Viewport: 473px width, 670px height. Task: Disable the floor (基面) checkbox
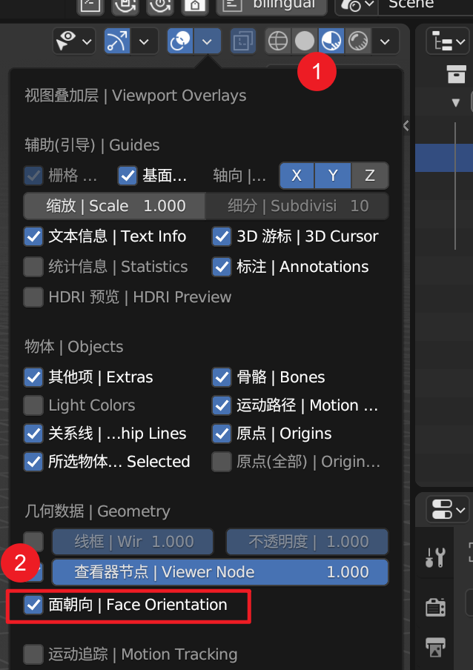pyautogui.click(x=128, y=176)
